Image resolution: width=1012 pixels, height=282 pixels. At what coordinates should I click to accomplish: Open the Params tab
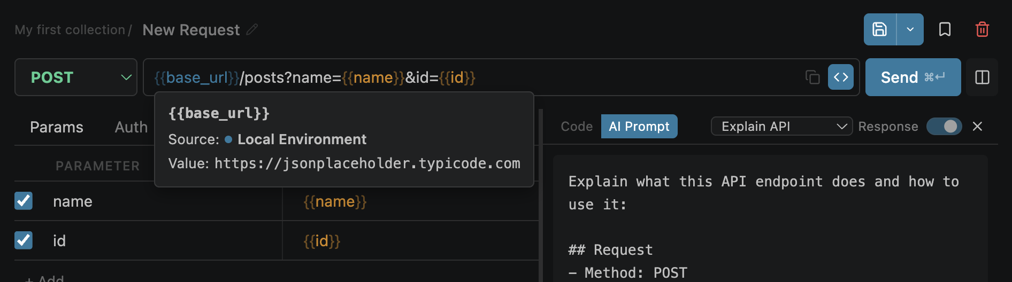pyautogui.click(x=57, y=127)
